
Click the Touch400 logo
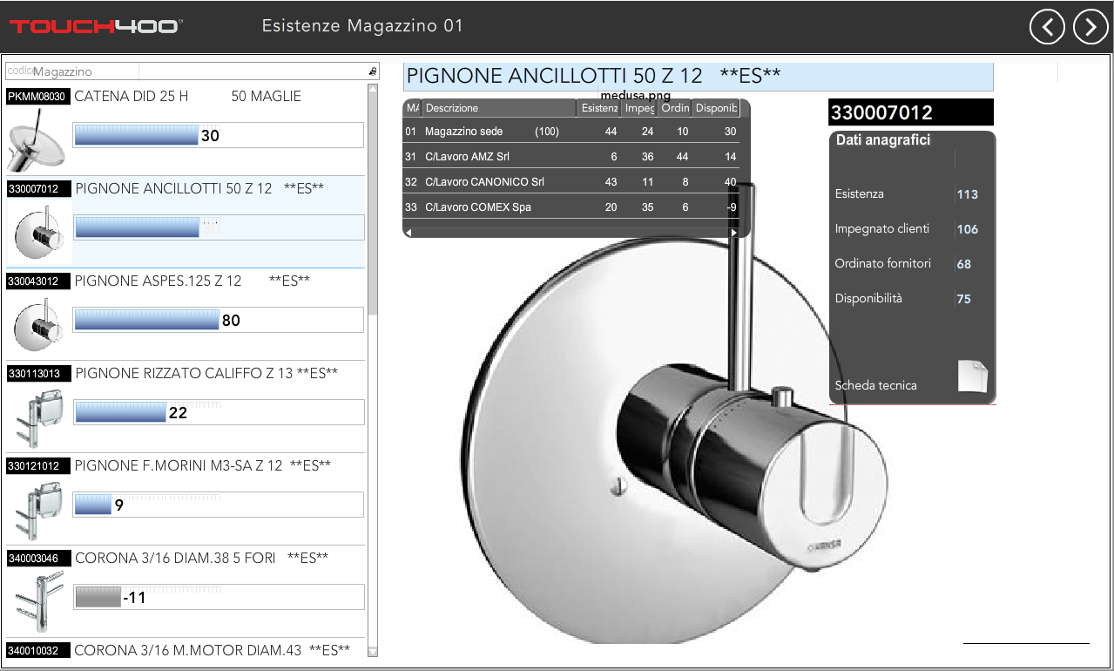click(95, 26)
